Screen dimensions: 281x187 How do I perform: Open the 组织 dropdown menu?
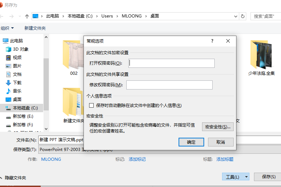[7, 28]
